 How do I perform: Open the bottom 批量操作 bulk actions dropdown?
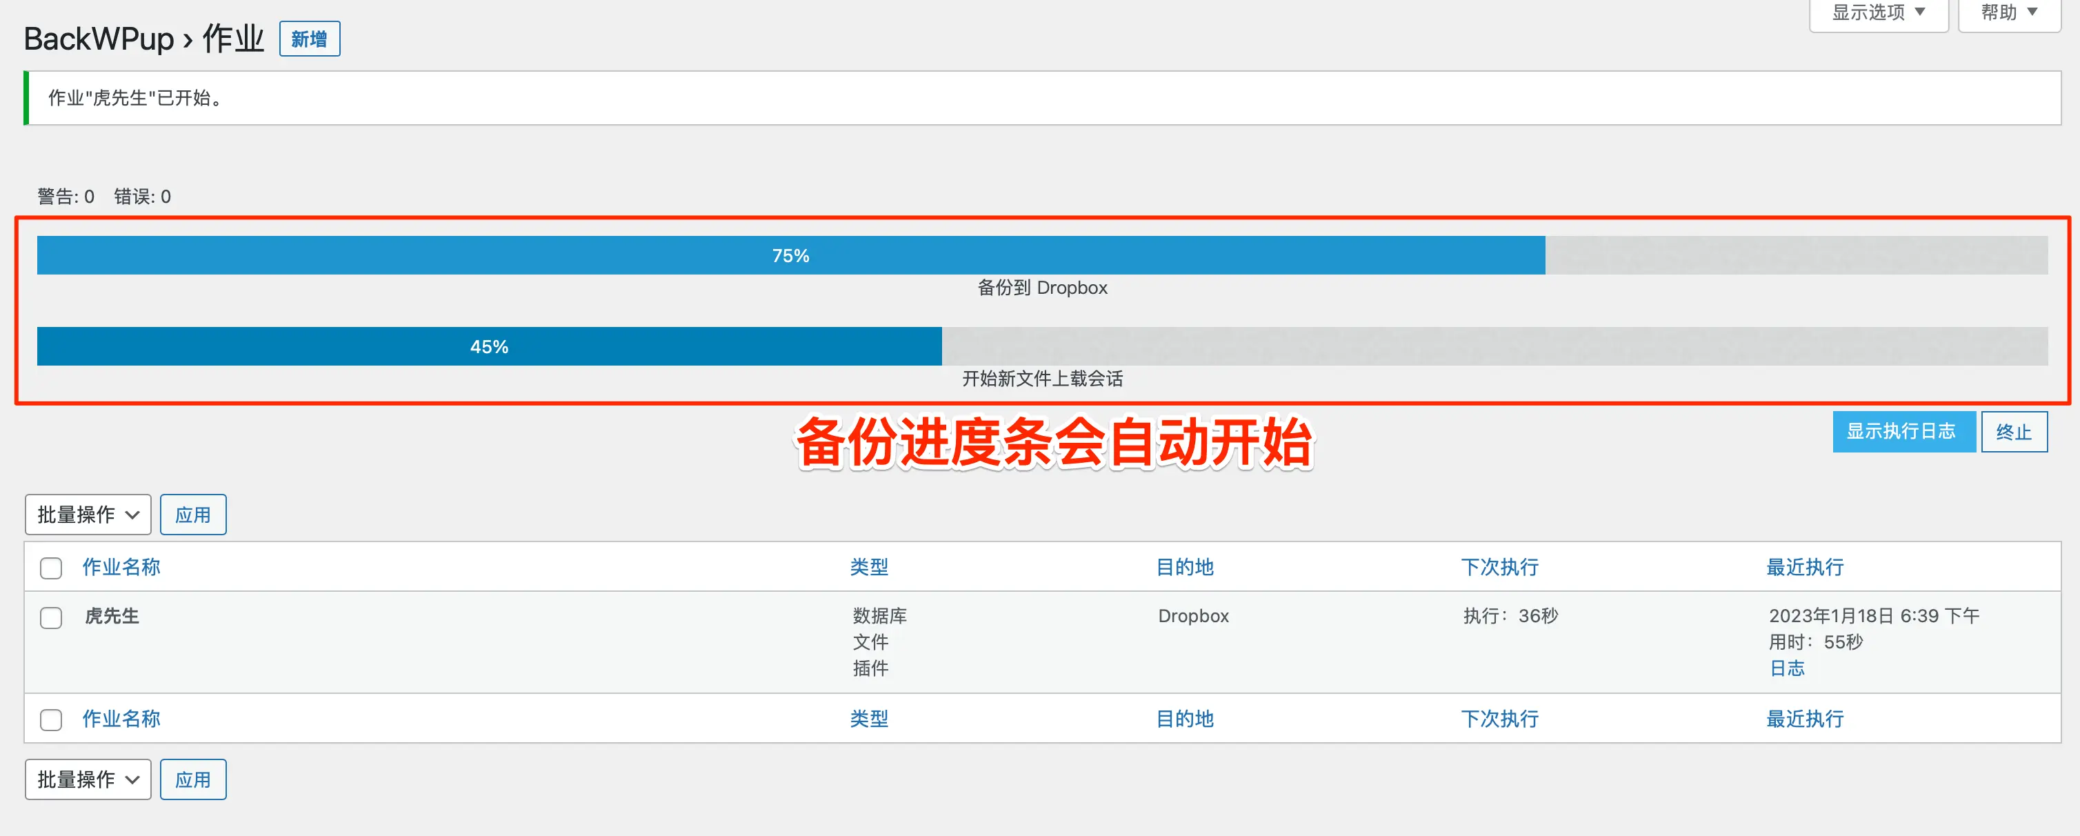point(88,779)
